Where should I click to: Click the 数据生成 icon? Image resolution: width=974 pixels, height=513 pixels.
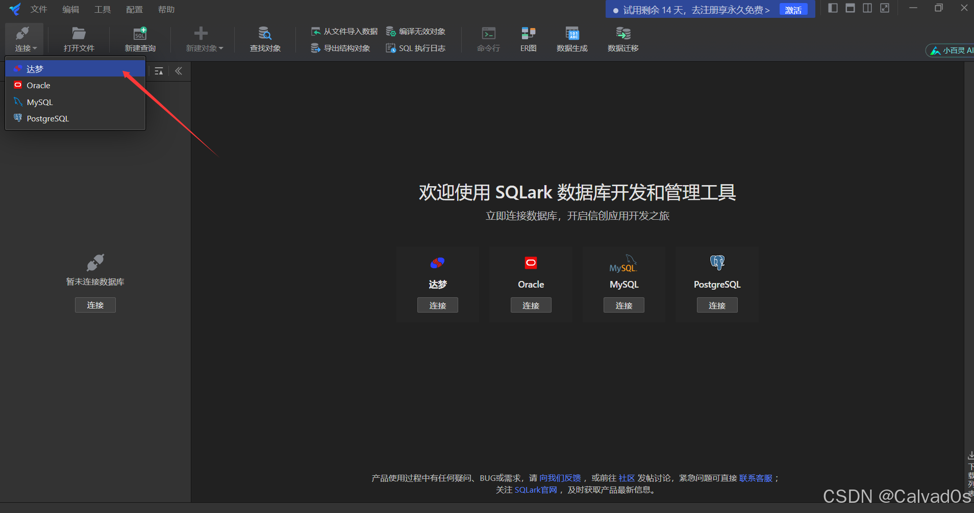click(572, 33)
